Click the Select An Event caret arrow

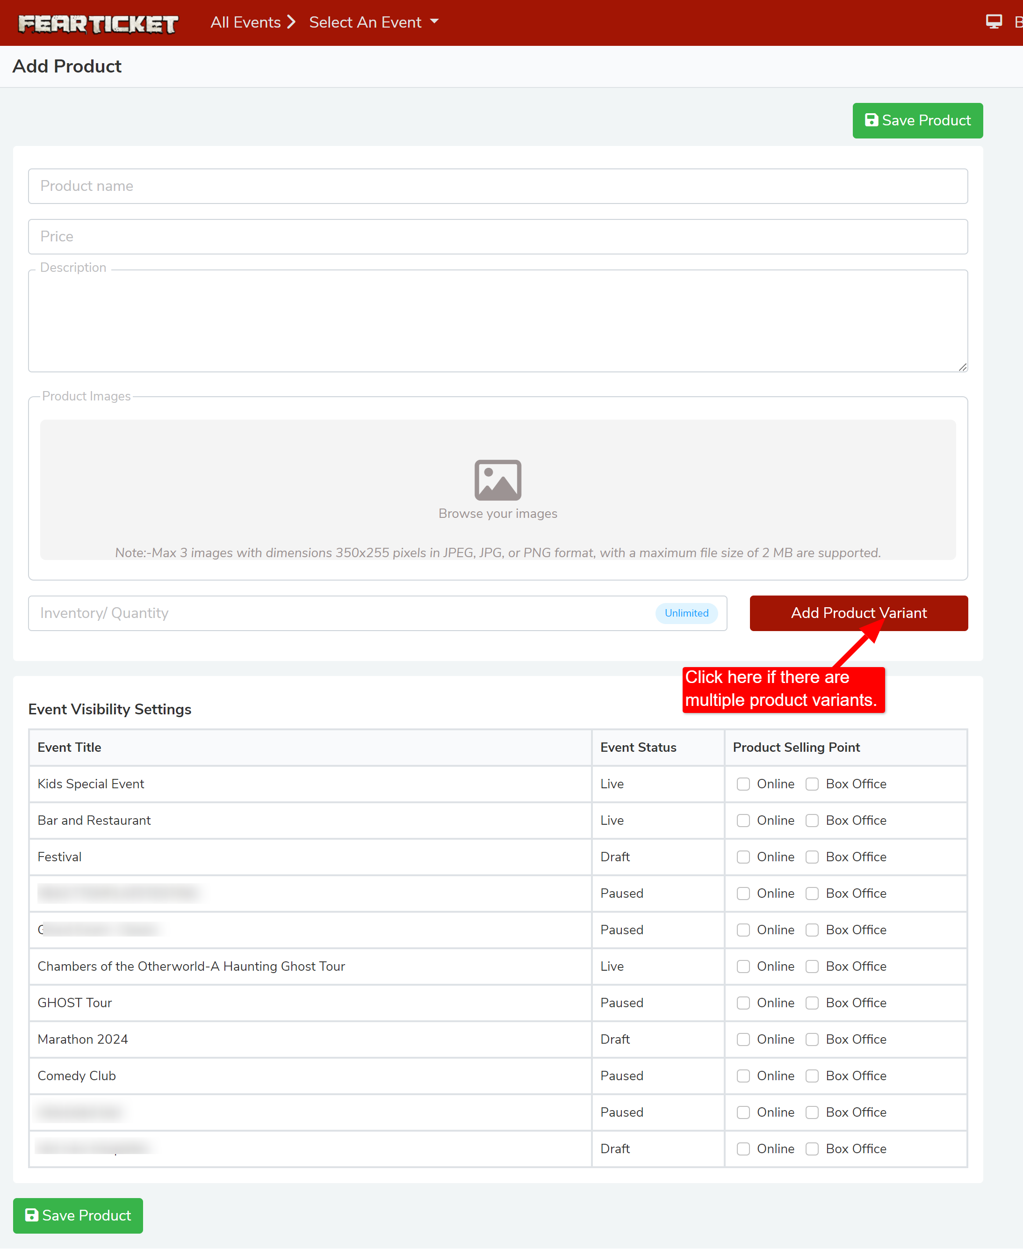pos(435,21)
